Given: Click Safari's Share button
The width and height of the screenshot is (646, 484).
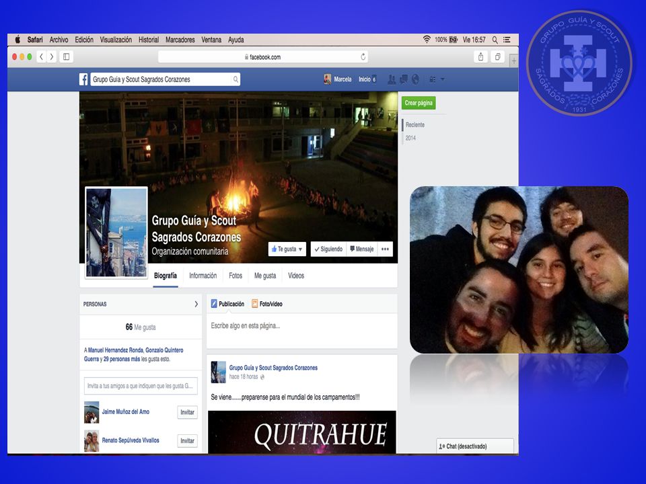Looking at the screenshot, I should [x=480, y=56].
